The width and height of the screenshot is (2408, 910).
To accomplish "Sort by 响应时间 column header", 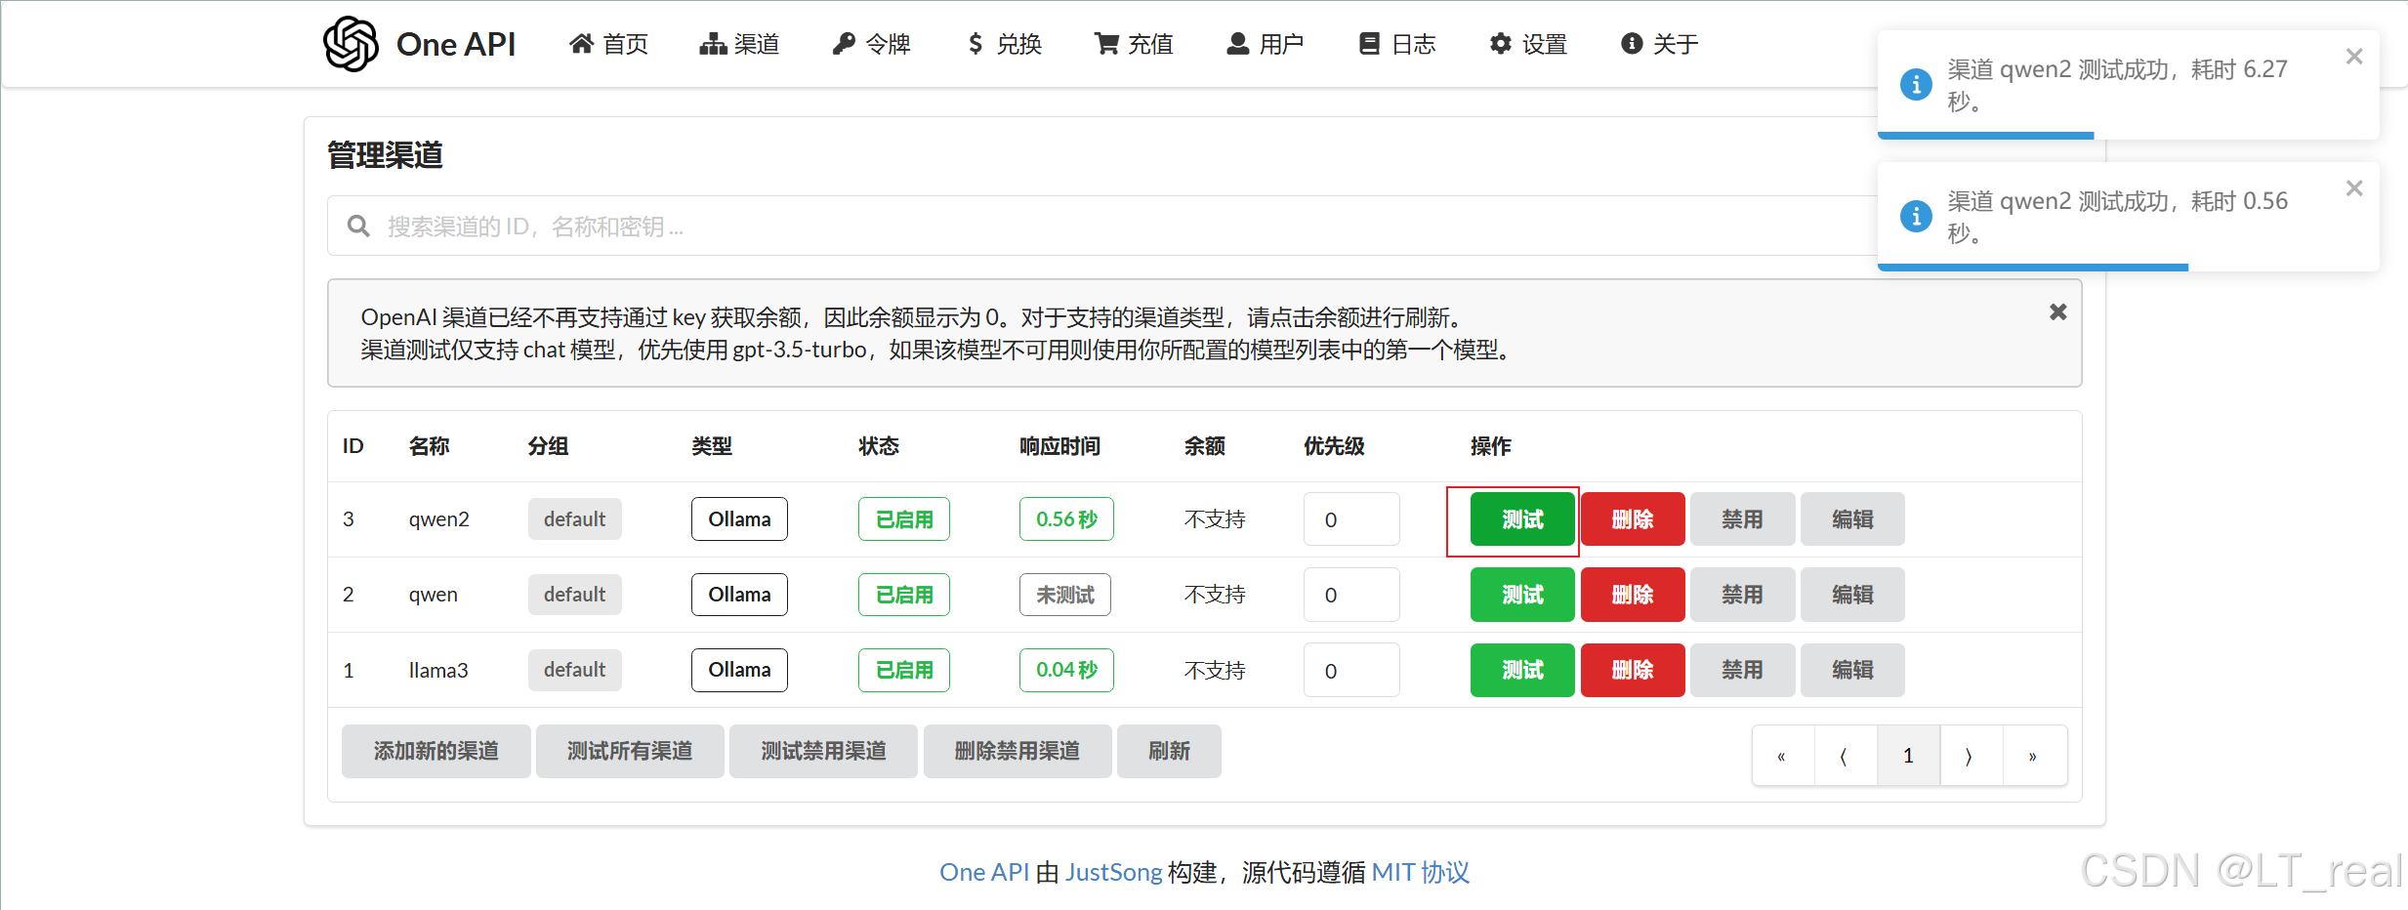I will coord(1059,446).
